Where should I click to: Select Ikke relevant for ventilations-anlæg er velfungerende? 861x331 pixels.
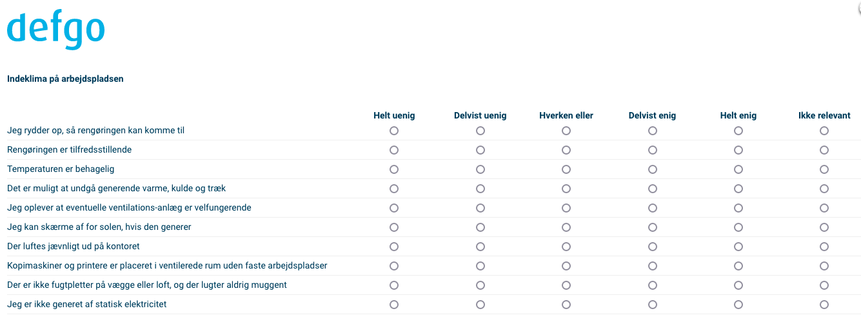(824, 208)
